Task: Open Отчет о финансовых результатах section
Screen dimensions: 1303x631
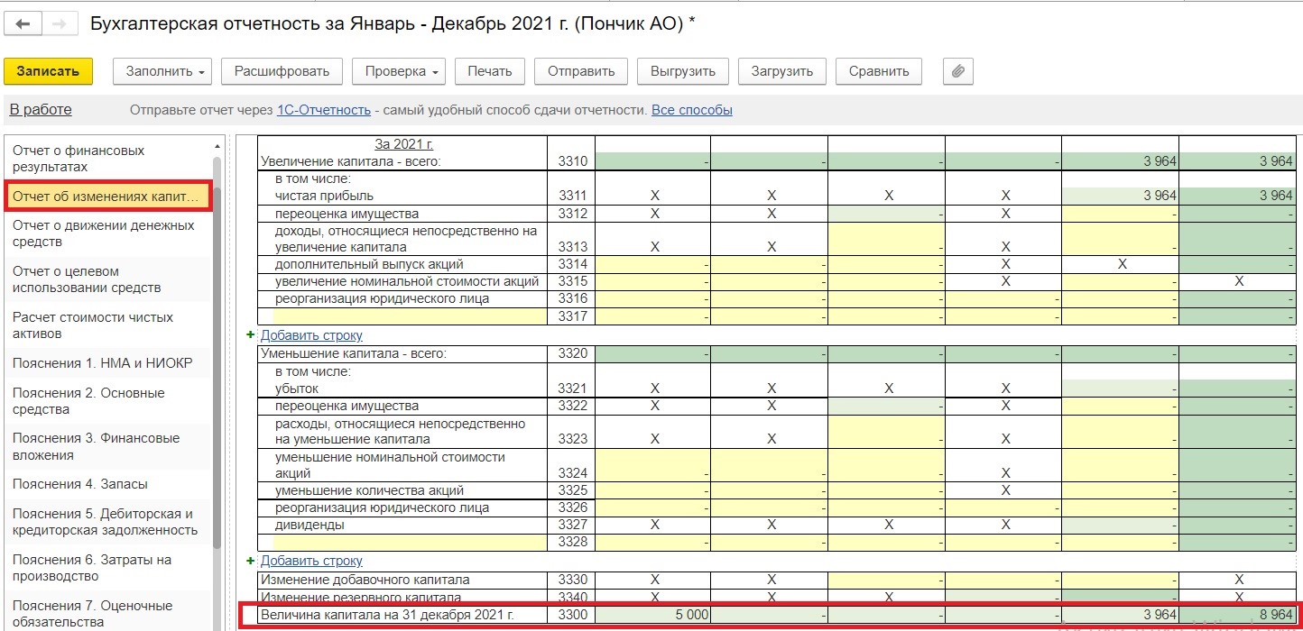Action: pos(108,159)
